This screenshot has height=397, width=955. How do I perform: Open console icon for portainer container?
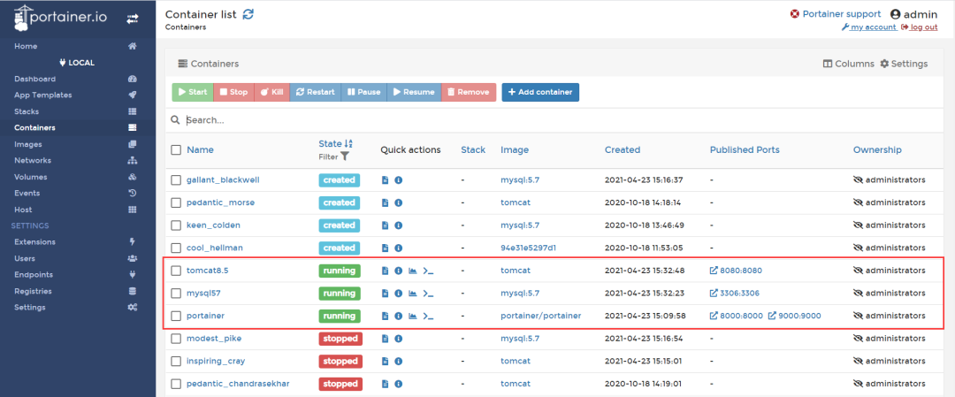click(x=428, y=316)
